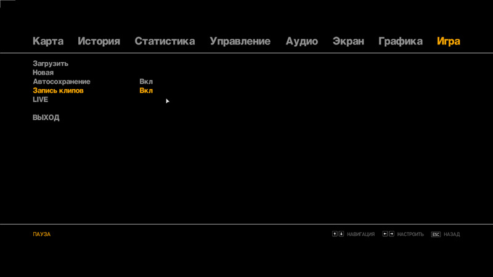Select the LIVE menu entry

(x=40, y=100)
